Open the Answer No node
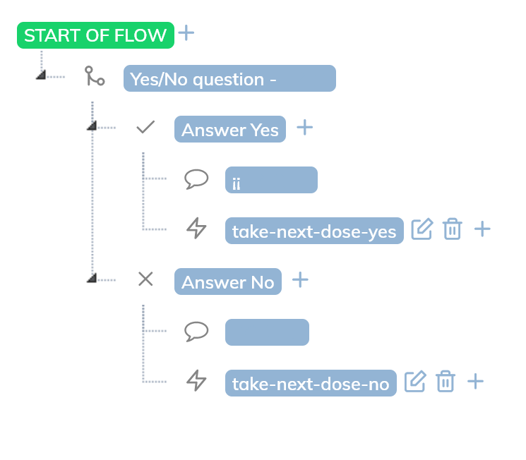 point(228,282)
